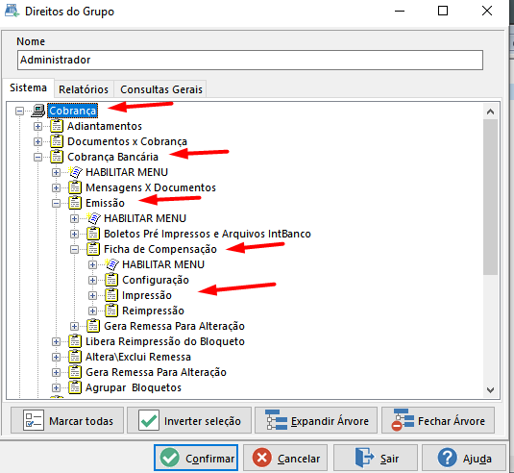The image size is (514, 473).
Task: Click the Inverter seleção button
Action: pyautogui.click(x=189, y=420)
